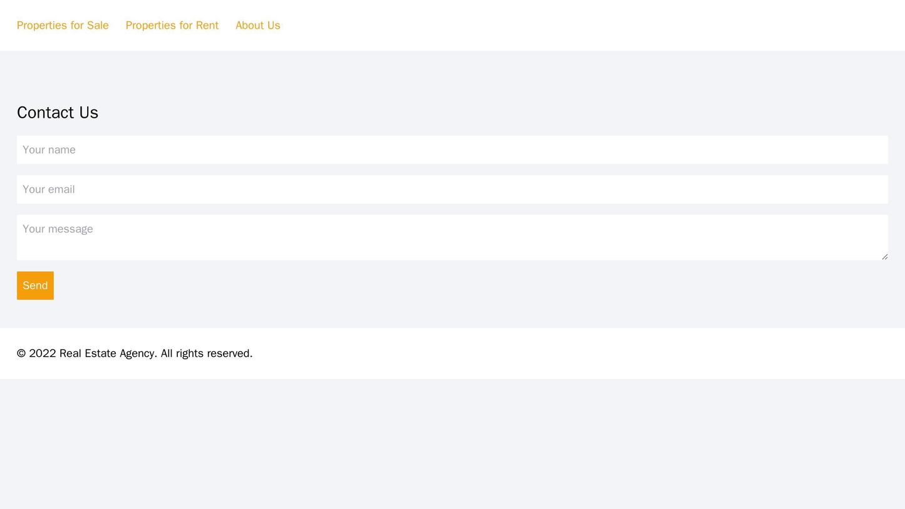The image size is (905, 509).
Task: Open the Properties for Sale page
Action: tap(63, 25)
